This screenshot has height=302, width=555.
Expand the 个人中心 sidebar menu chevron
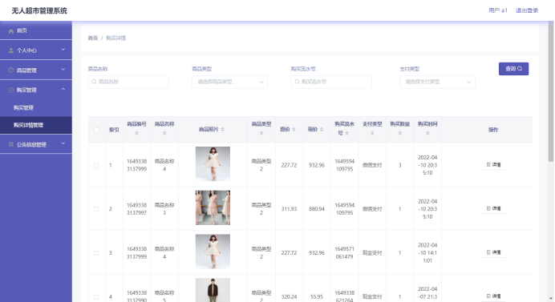click(63, 50)
